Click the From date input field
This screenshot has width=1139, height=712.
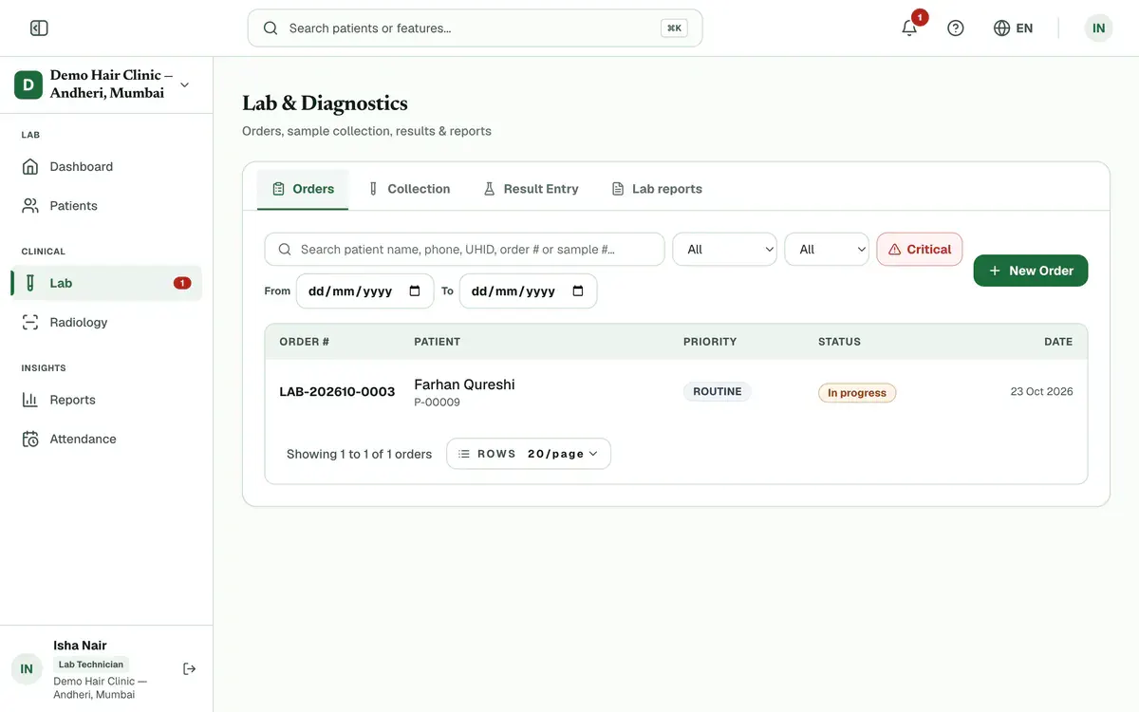(364, 291)
